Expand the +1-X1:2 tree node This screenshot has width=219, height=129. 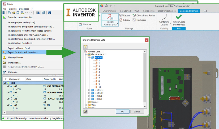[89, 93]
